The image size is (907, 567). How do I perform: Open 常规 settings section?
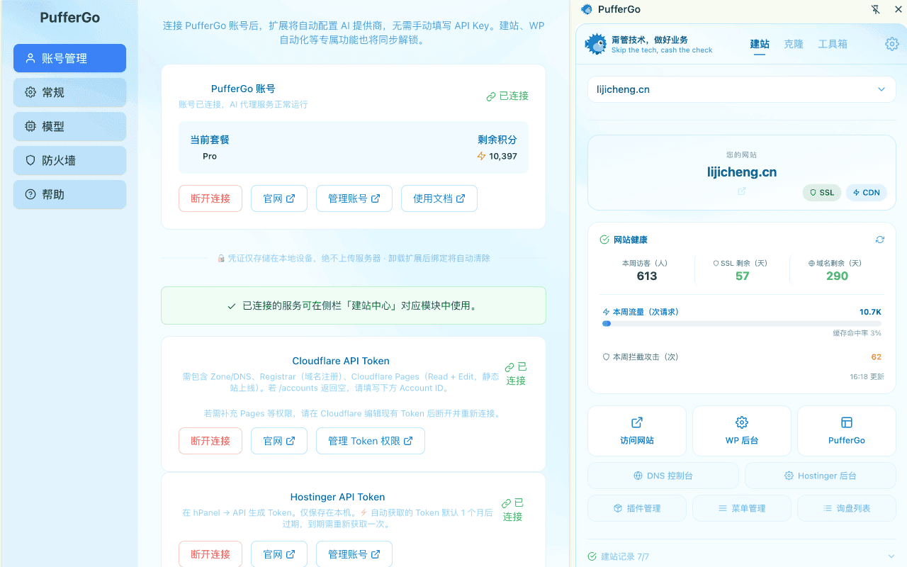tap(69, 92)
